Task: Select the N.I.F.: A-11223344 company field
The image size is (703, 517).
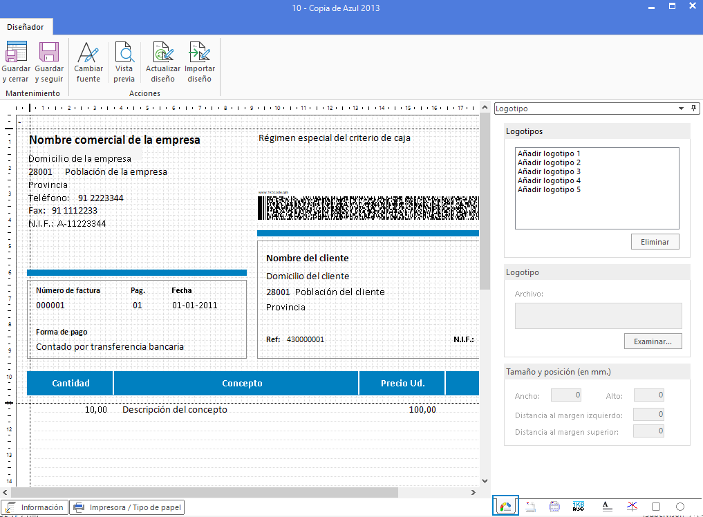Action: (x=67, y=224)
